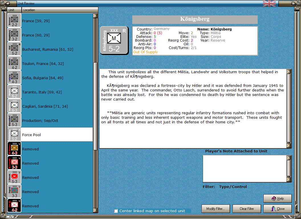The width and height of the screenshot is (301, 219).
Task: Click player's note scroll down arrow
Action: point(289,179)
